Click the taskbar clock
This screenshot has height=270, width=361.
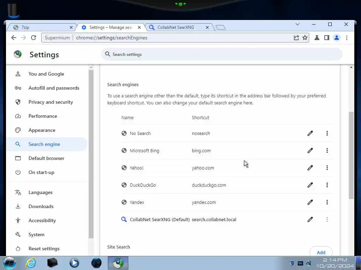click(335, 263)
